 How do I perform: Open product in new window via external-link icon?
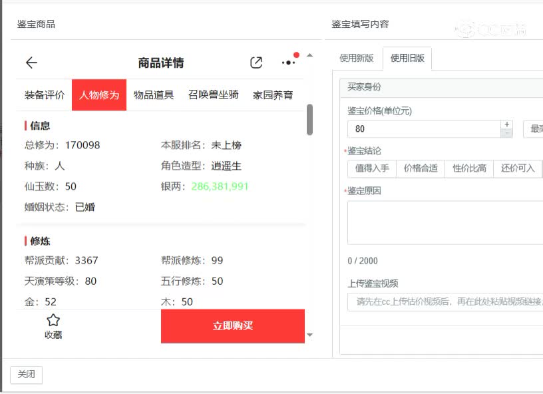tap(256, 62)
